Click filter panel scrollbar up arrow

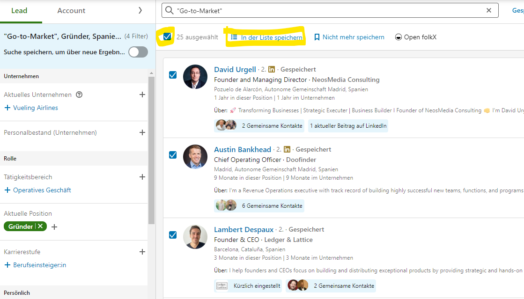click(151, 73)
